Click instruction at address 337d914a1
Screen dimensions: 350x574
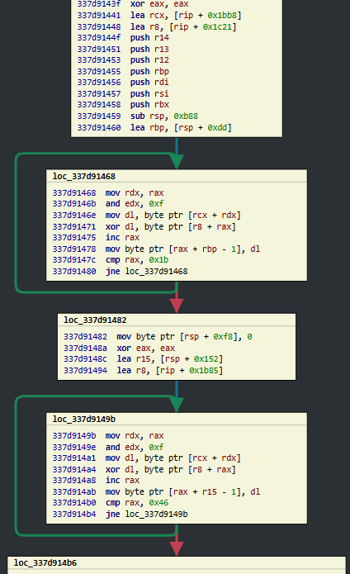tap(147, 458)
